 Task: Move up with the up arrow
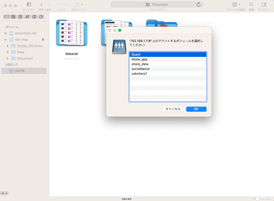coord(58,4)
